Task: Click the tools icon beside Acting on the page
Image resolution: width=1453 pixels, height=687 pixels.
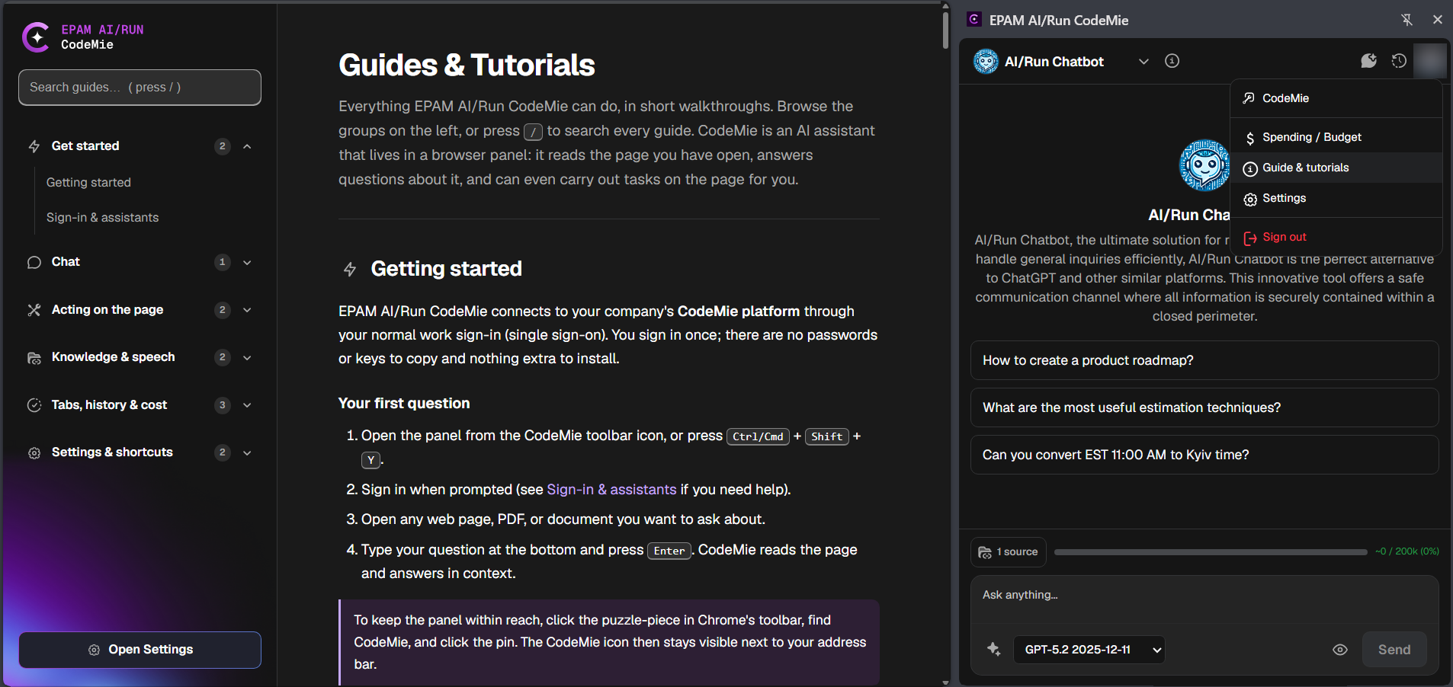Action: 34,310
